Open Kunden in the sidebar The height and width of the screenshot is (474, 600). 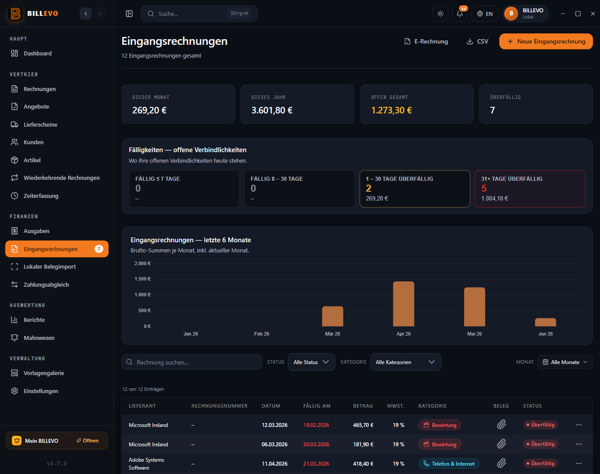(57, 142)
